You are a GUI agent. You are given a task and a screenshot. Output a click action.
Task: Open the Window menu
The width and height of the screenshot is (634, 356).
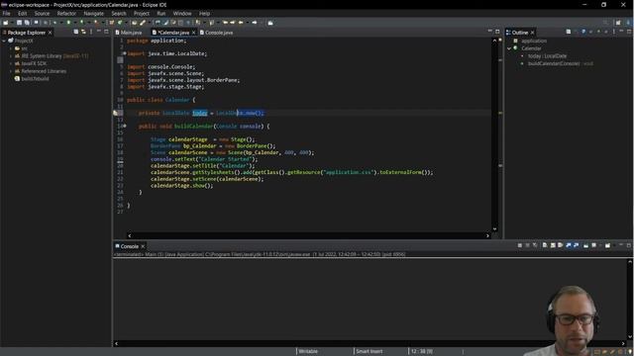(x=182, y=13)
